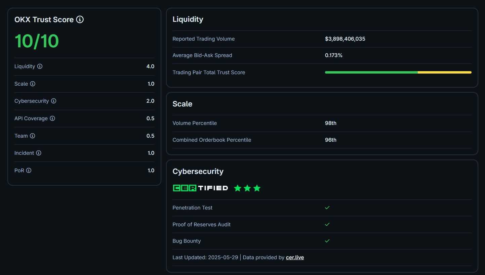The image size is (485, 275).
Task: Click the PoR info icon
Action: click(x=30, y=170)
